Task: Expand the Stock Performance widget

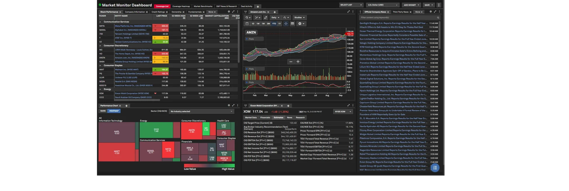Action: tap(233, 12)
